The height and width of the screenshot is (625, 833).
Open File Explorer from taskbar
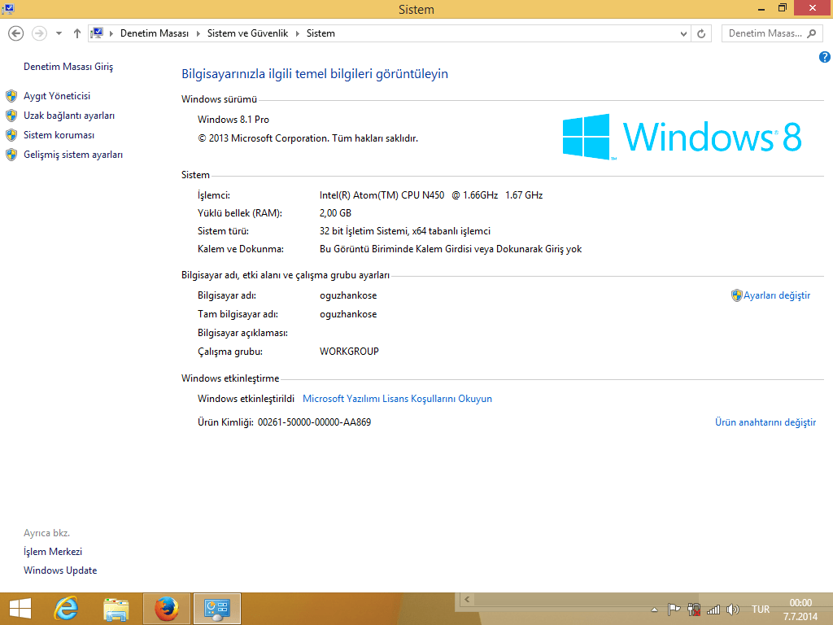(116, 609)
